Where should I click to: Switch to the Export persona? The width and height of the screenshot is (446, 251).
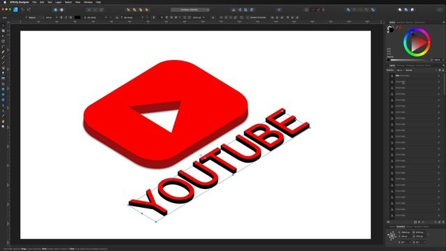[29, 10]
